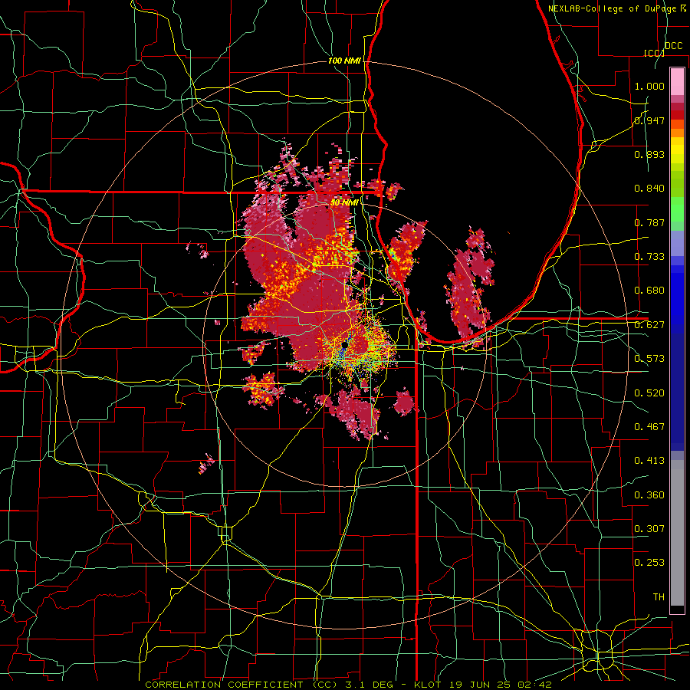Click the [CC] legend units label

pyautogui.click(x=654, y=53)
